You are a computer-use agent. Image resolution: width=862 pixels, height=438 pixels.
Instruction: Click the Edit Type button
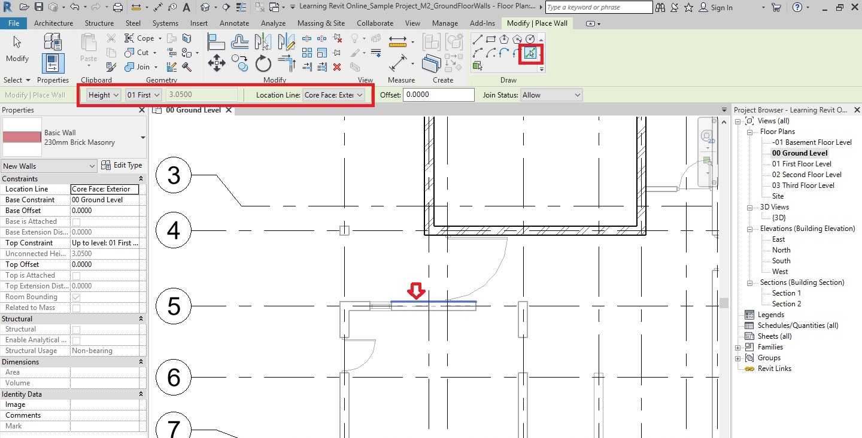point(122,166)
